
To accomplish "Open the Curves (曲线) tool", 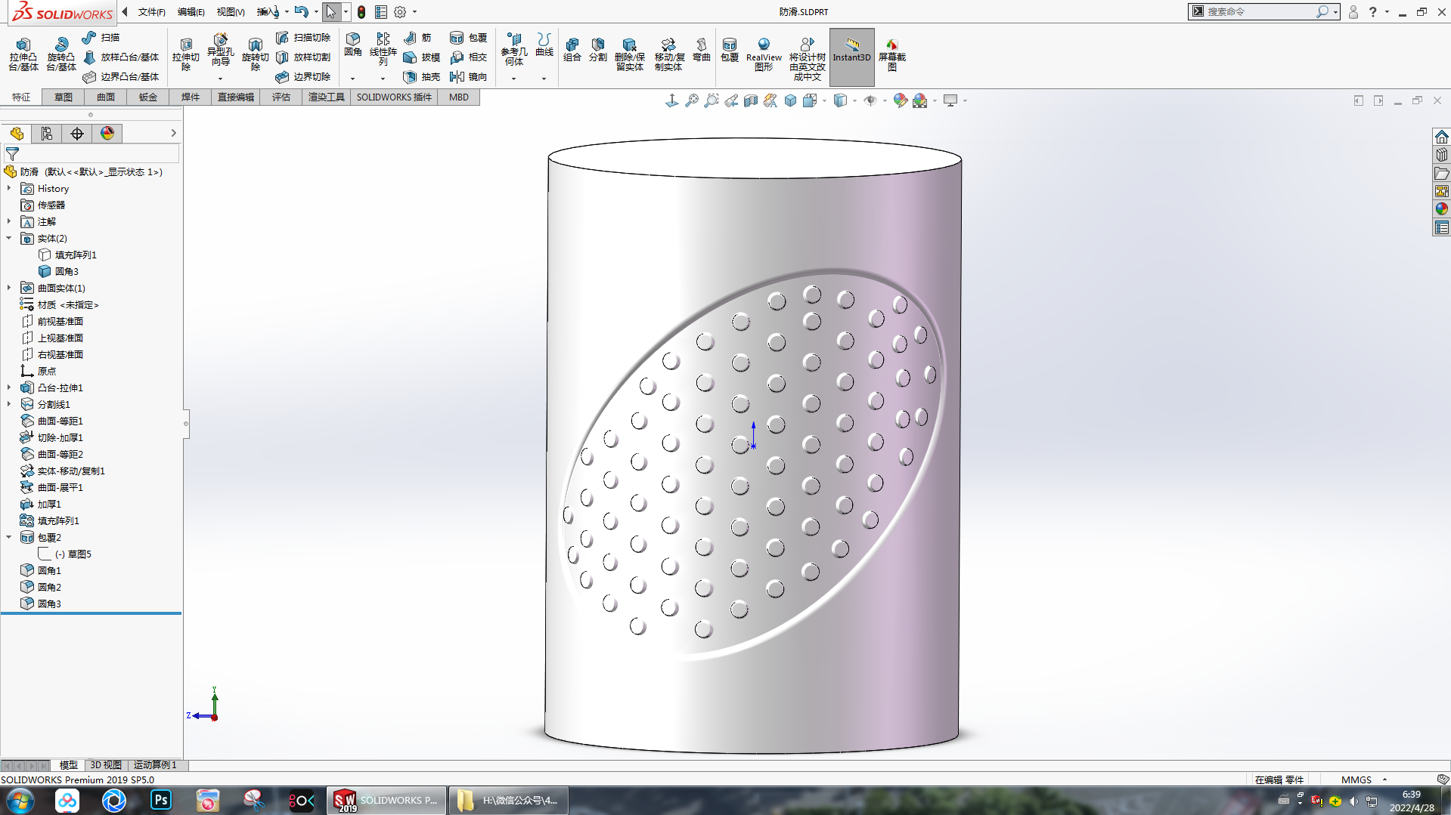I will pyautogui.click(x=544, y=45).
